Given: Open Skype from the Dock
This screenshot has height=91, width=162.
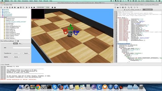Looking at the screenshot, I should point(55,87).
